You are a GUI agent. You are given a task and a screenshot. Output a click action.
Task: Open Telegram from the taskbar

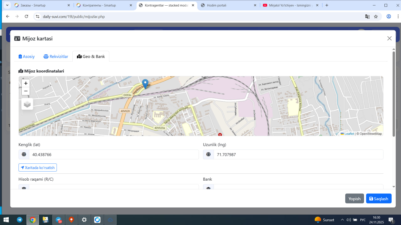pos(19,220)
